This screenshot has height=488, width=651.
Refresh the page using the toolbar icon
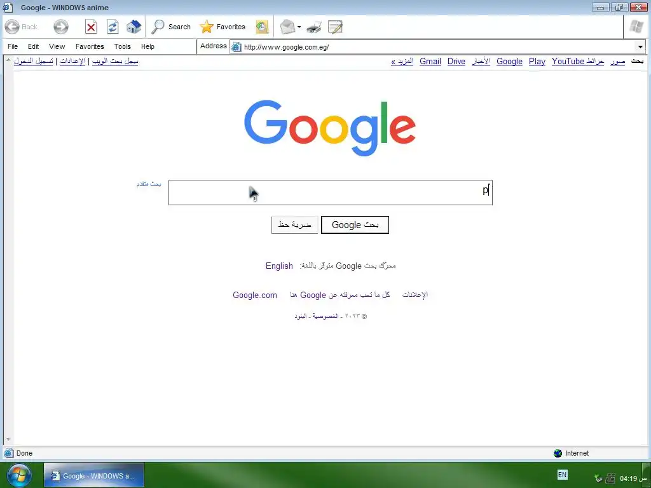pyautogui.click(x=113, y=27)
